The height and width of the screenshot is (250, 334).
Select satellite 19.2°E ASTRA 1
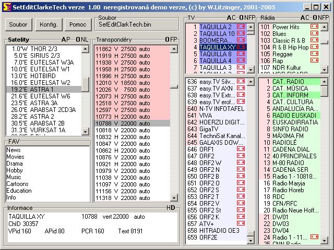[44, 90]
